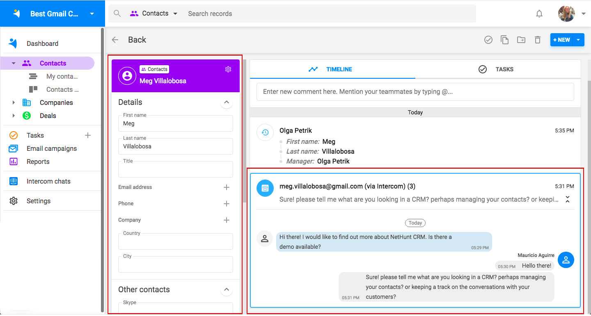The image size is (591, 316).
Task: Click the + NEW button
Action: pyautogui.click(x=561, y=40)
